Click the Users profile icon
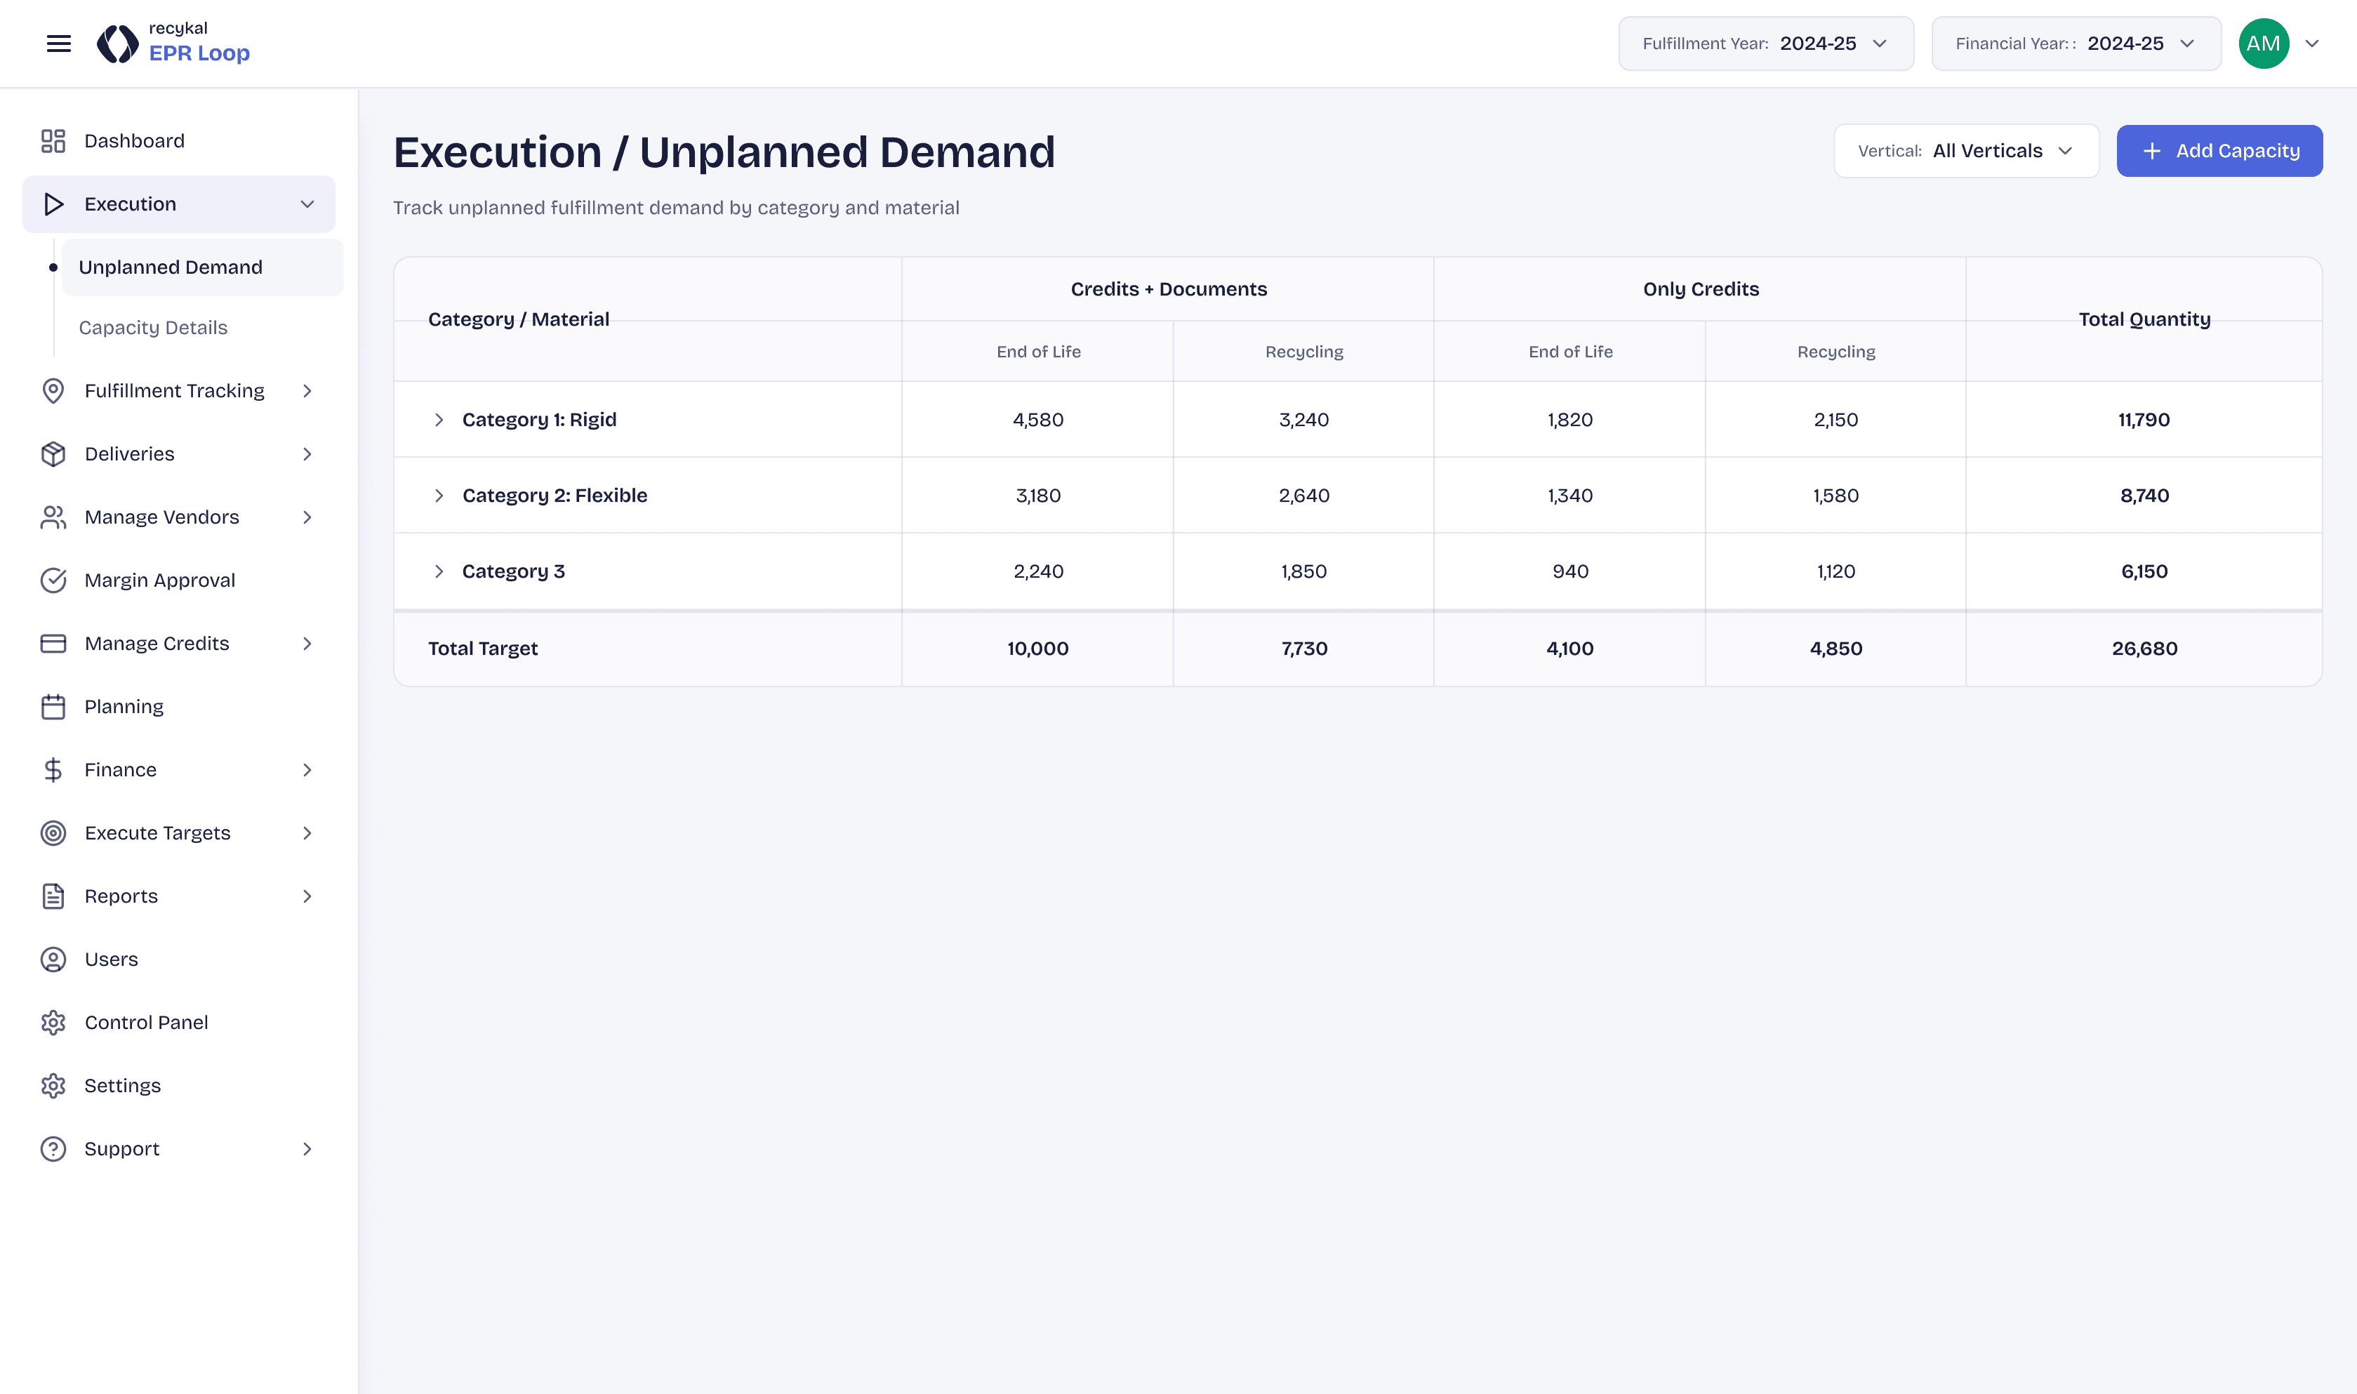 point(53,959)
